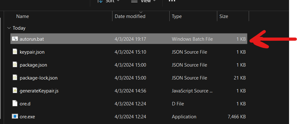Click the 21 KB size cell
Image resolution: width=297 pixels, height=124 pixels.
[x=240, y=78]
